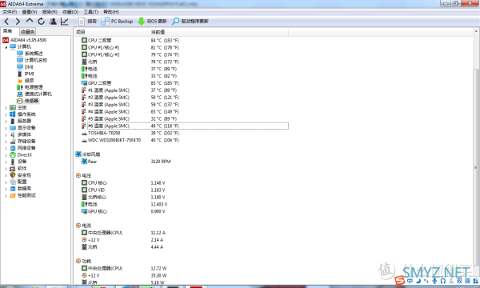
Task: Click the vertical scrollbar in the sensor list
Action: tap(476, 167)
